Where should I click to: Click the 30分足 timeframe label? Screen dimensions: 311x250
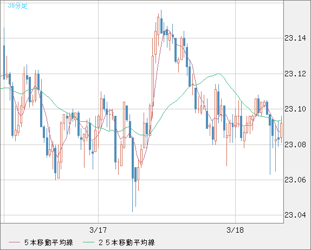(17, 5)
